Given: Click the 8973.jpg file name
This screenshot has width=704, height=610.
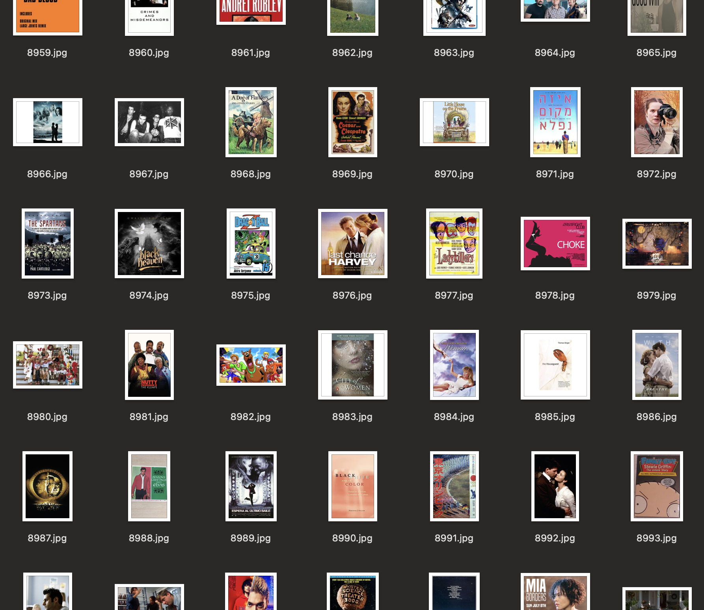Looking at the screenshot, I should [47, 296].
